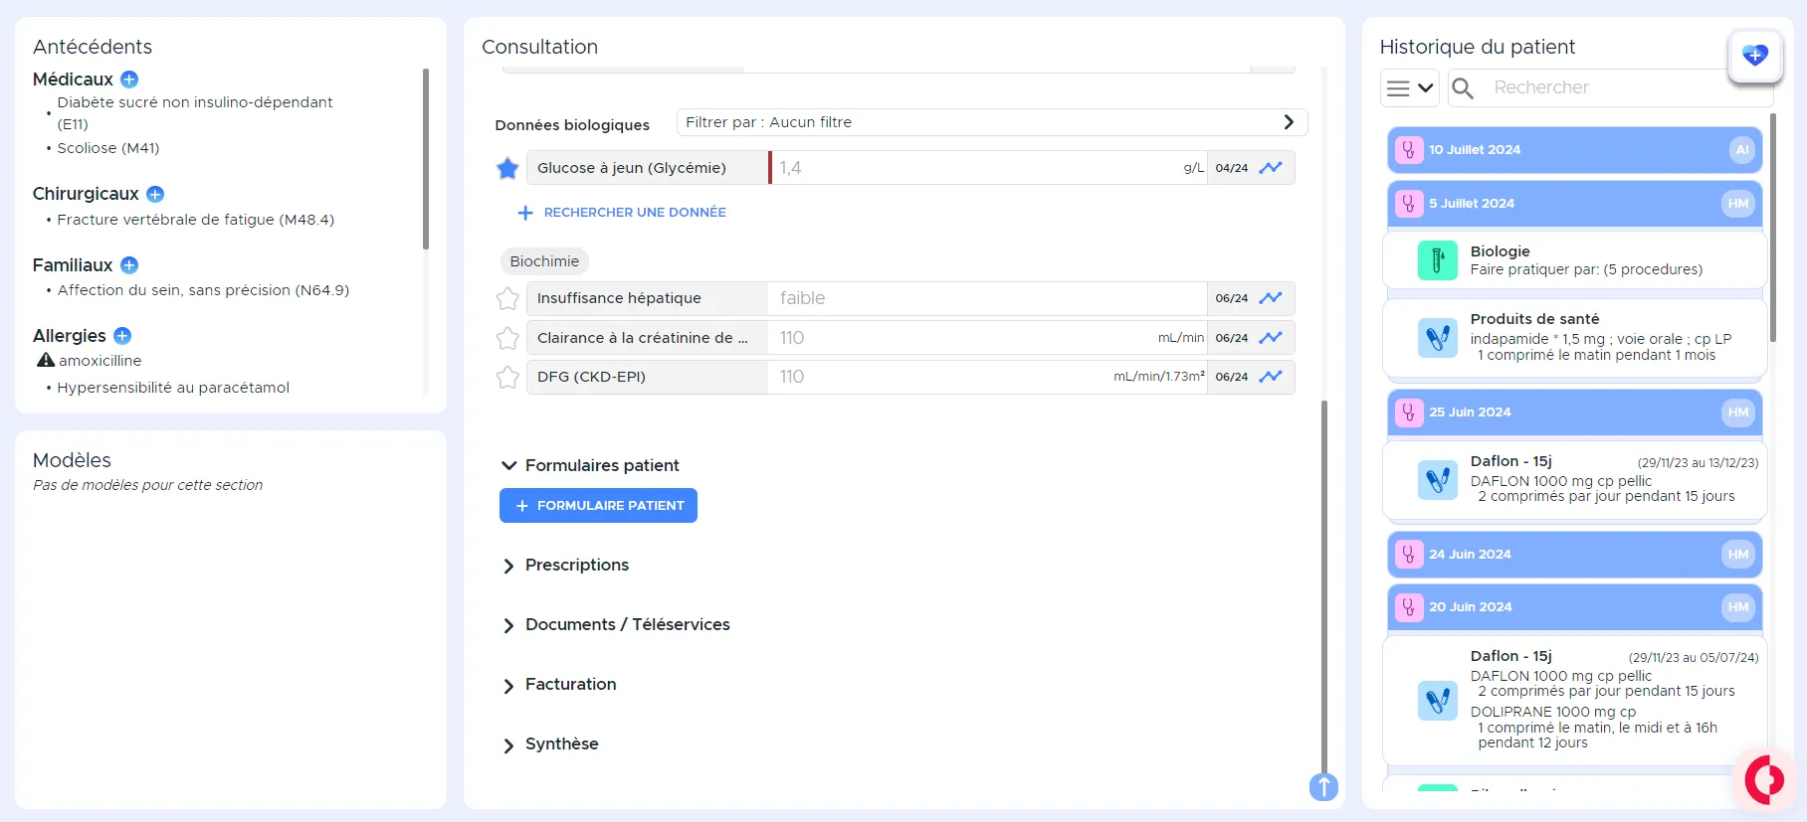This screenshot has height=822, width=1807.
Task: Click the stethoscope icon on 5 Juillet 2024
Action: [1409, 204]
